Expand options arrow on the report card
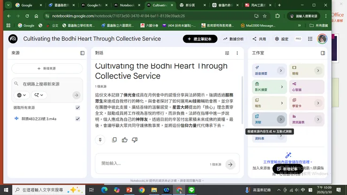This screenshot has width=347, height=195. click(x=282, y=103)
